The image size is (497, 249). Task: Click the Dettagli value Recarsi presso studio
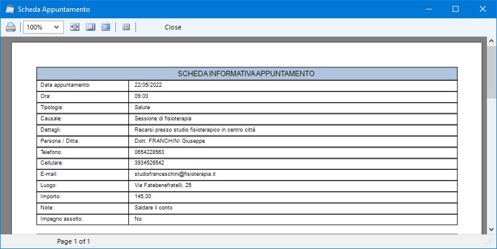[195, 130]
